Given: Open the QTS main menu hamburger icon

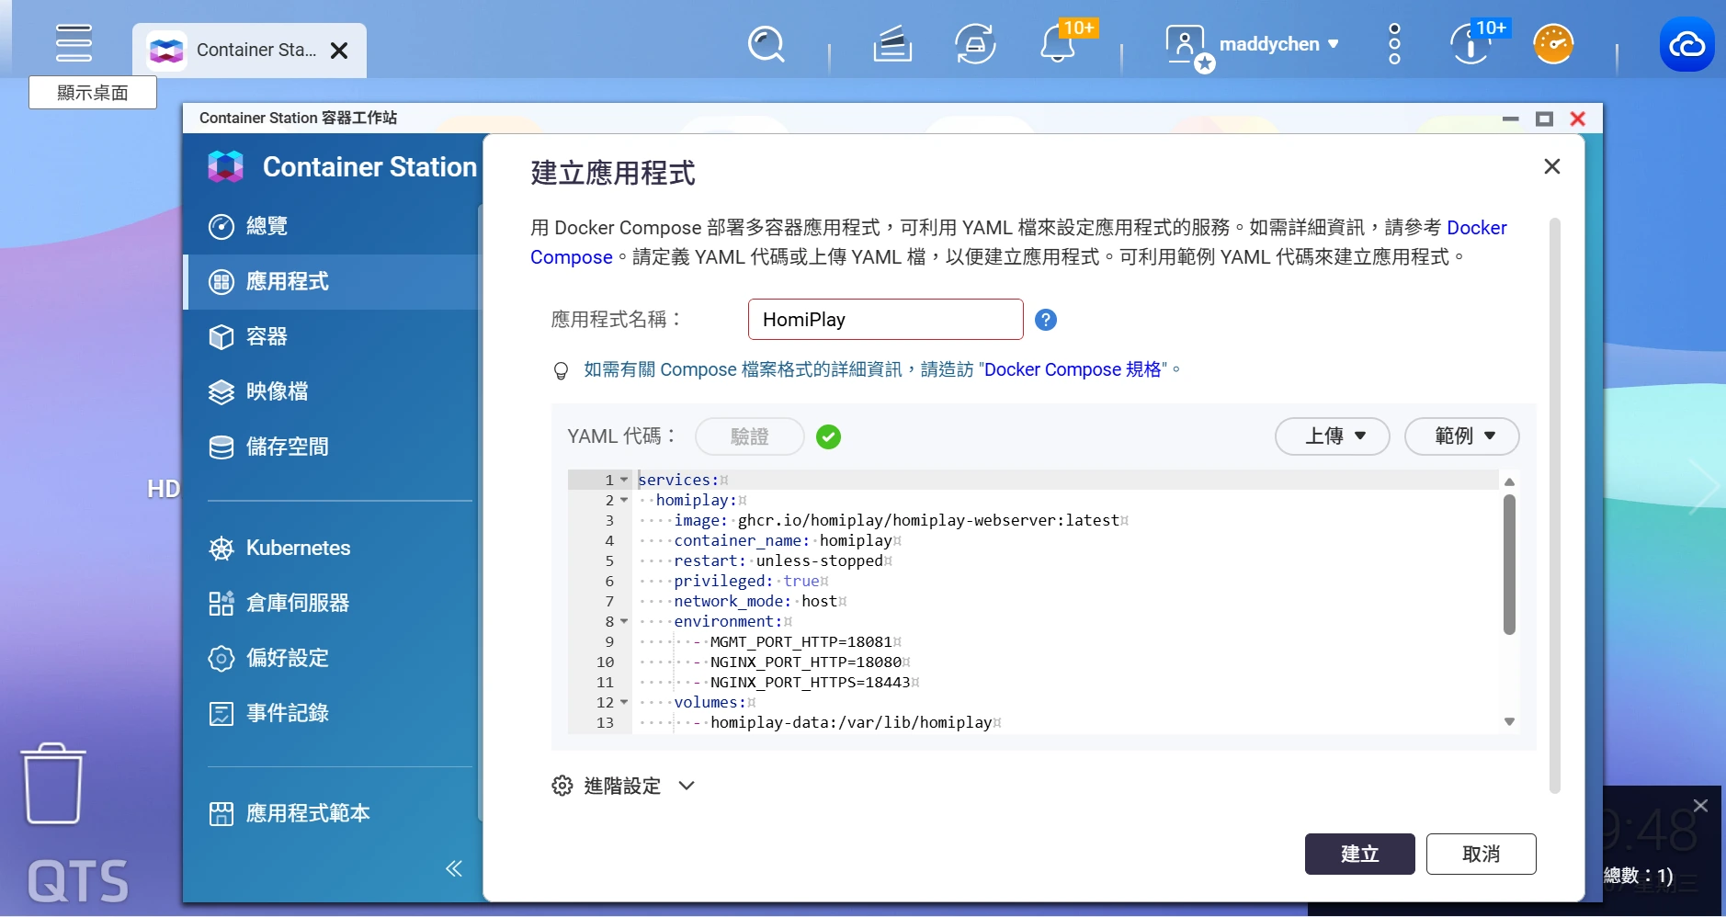Looking at the screenshot, I should 74,43.
